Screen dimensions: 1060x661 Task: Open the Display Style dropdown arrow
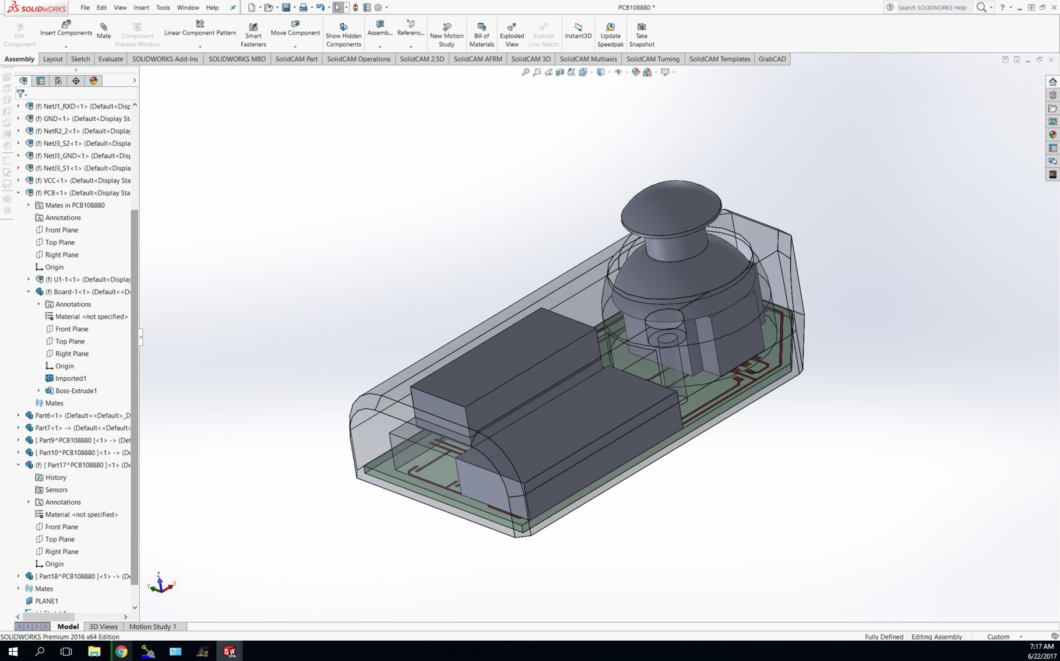point(610,73)
